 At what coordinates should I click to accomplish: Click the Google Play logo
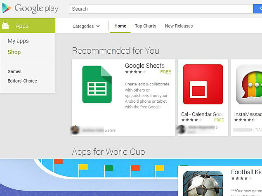point(31,8)
